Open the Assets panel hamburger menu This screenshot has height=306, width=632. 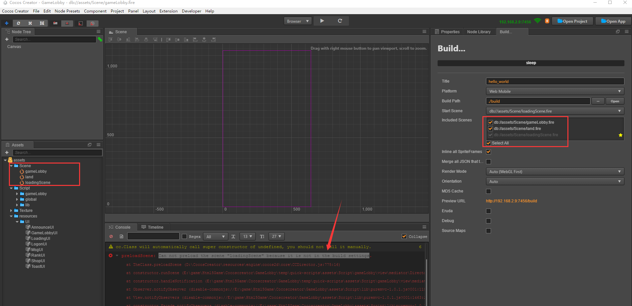coord(98,145)
